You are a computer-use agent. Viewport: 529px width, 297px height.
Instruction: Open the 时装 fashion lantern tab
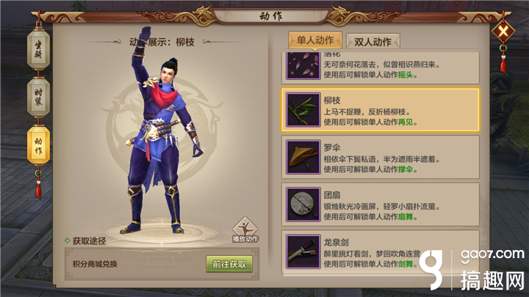38,98
